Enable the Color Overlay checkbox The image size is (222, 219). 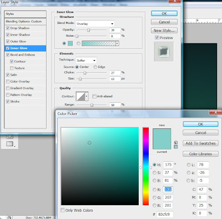[8, 82]
